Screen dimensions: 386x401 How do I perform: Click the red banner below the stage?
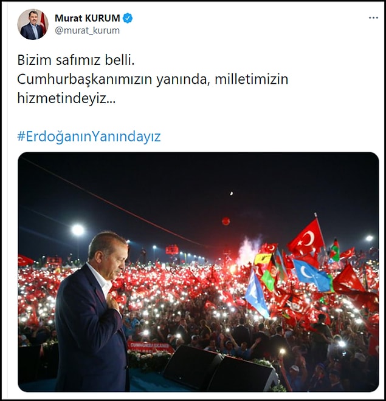pyautogui.click(x=151, y=347)
